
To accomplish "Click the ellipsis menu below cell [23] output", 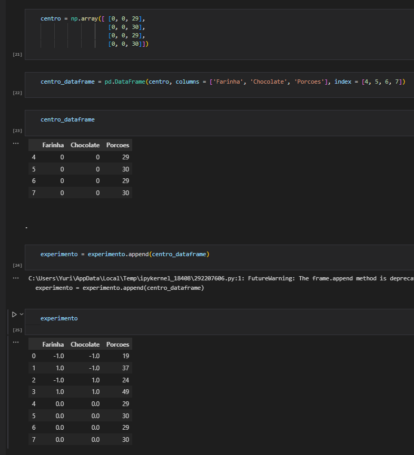I will click(16, 143).
